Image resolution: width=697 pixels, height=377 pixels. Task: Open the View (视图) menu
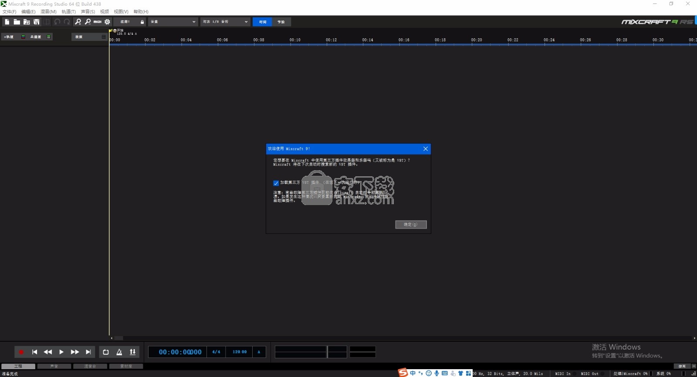tap(121, 12)
